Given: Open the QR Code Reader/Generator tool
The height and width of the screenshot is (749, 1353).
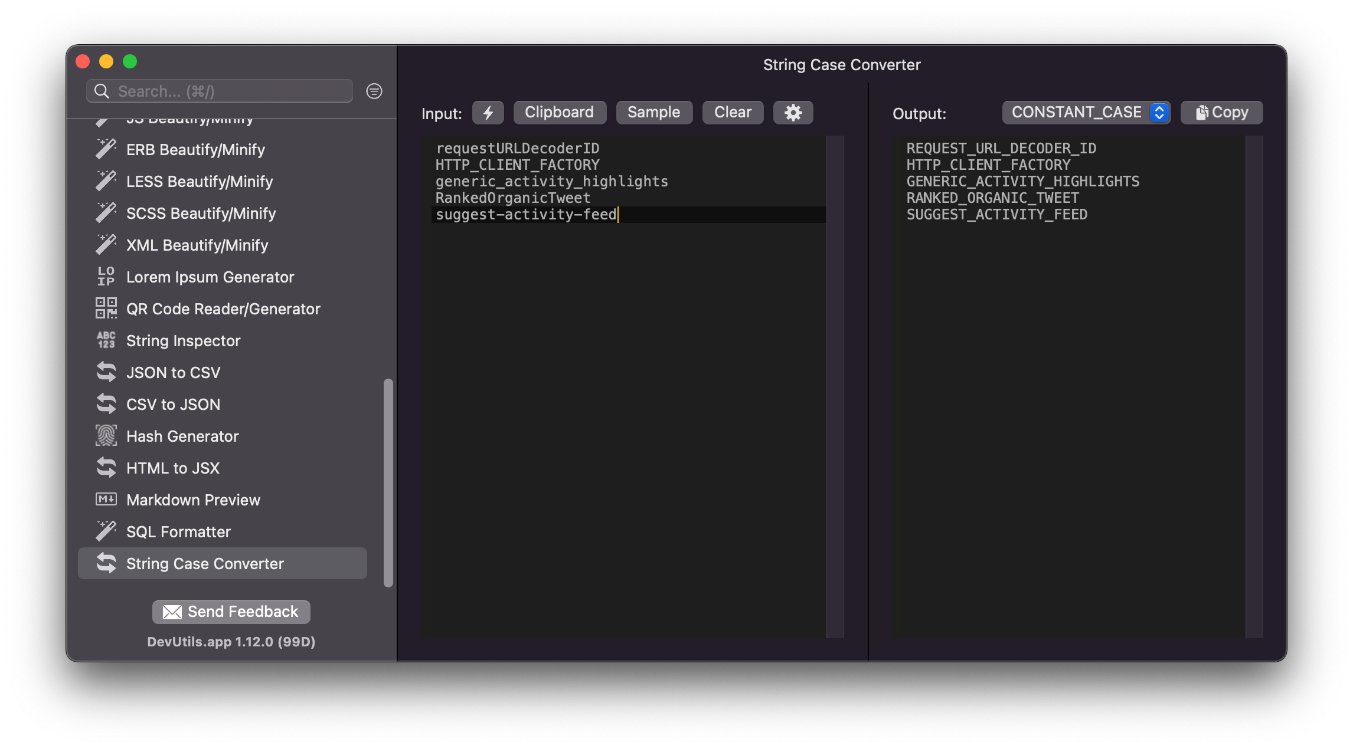Looking at the screenshot, I should [x=223, y=308].
